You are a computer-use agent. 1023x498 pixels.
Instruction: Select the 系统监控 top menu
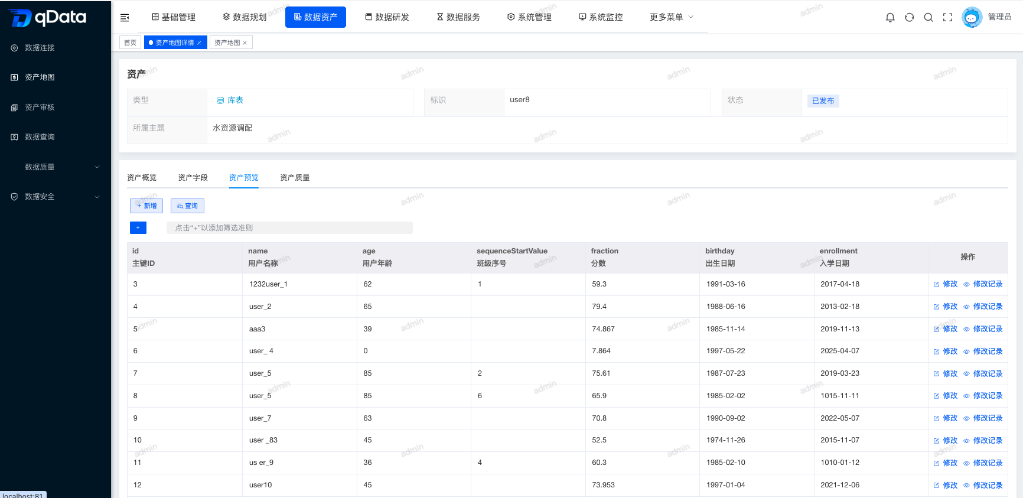601,17
